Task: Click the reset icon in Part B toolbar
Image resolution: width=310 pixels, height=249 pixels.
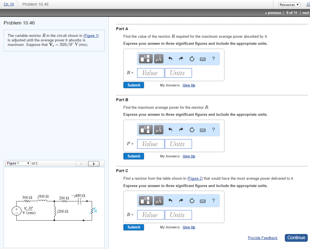Action: click(x=192, y=130)
